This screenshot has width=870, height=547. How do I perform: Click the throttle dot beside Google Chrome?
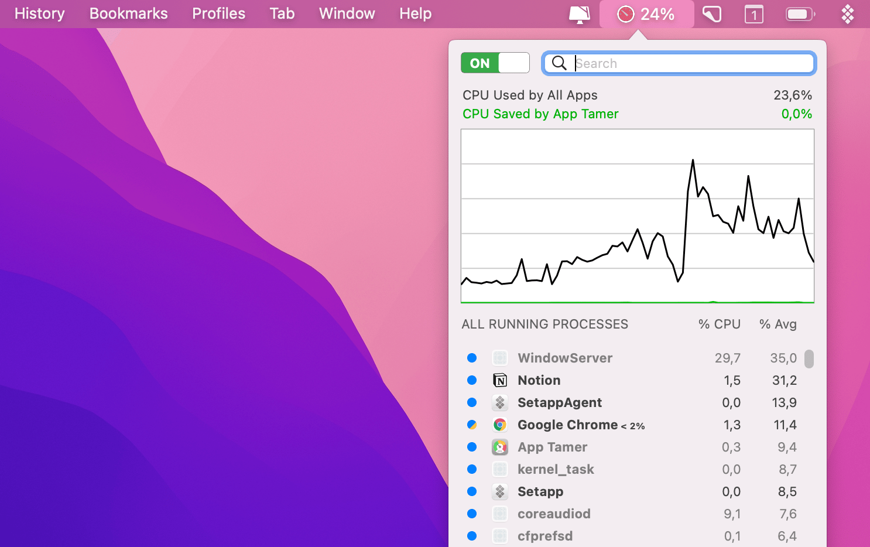(472, 425)
